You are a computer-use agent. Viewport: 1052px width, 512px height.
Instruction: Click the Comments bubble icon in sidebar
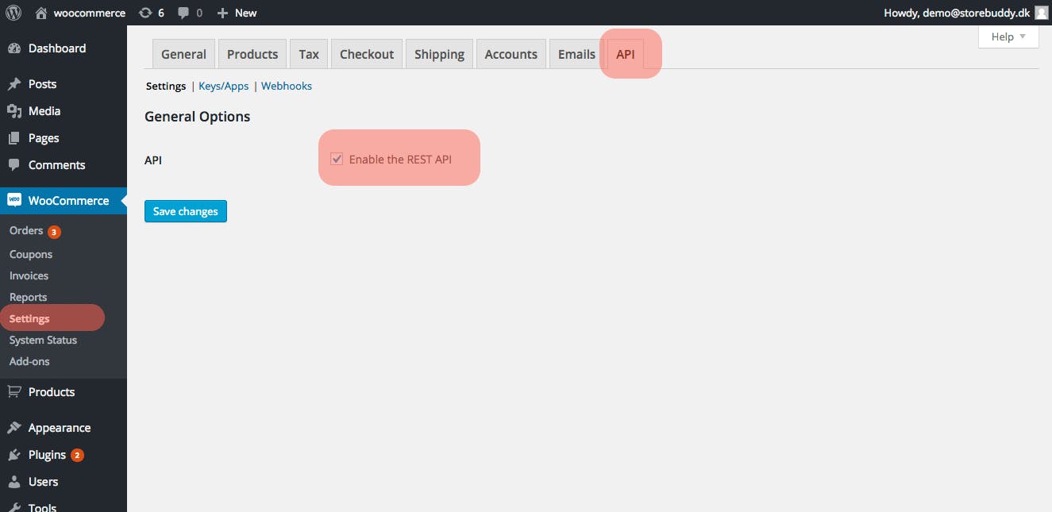pyautogui.click(x=13, y=165)
